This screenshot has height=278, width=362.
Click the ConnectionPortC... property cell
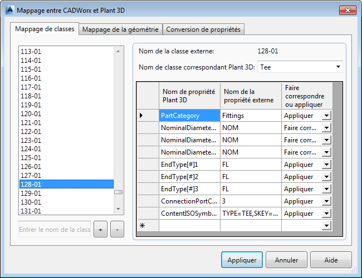pos(189,201)
